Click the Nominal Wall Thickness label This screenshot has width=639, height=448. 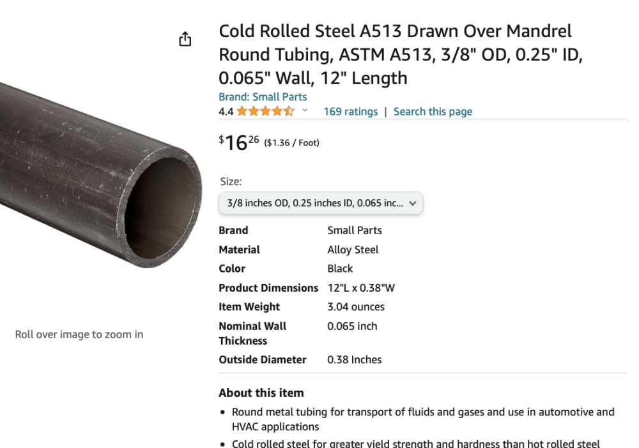point(252,333)
